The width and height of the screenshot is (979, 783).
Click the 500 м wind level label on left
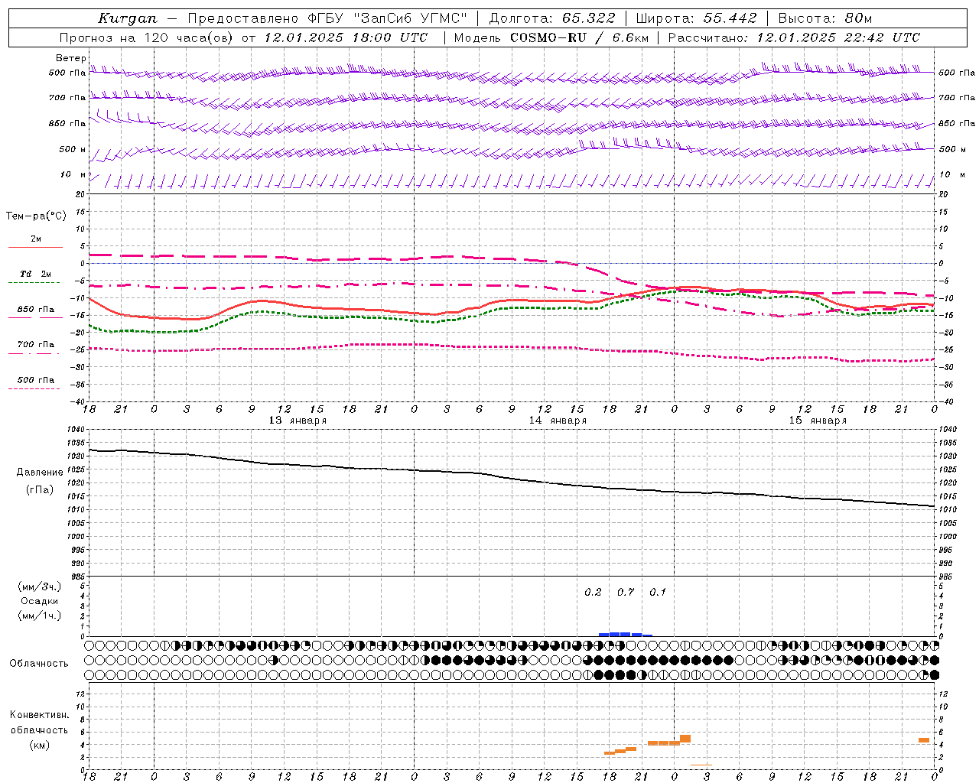point(73,149)
